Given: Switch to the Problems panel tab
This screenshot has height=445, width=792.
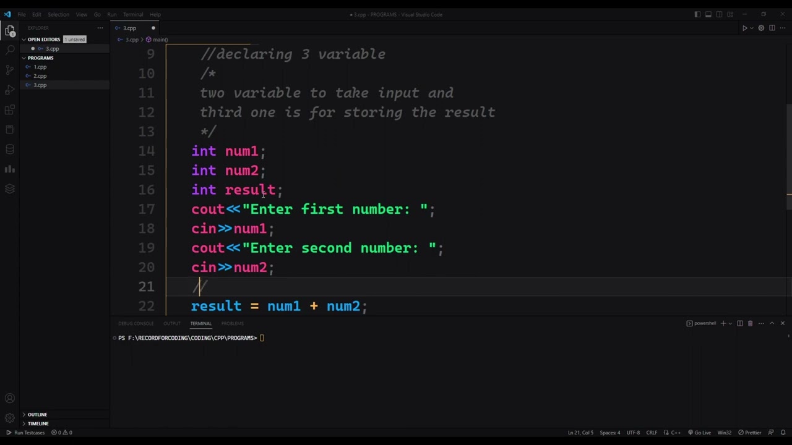Looking at the screenshot, I should point(232,323).
